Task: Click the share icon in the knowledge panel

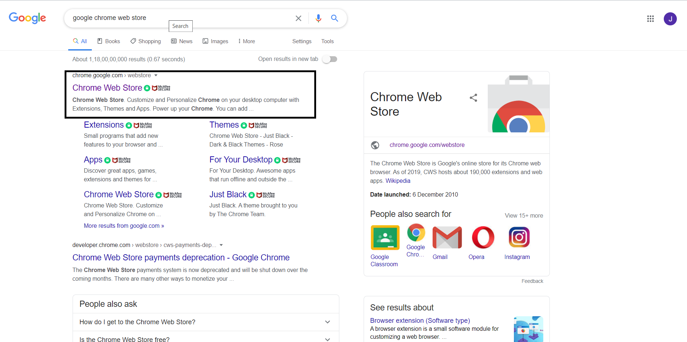Action: click(x=473, y=98)
